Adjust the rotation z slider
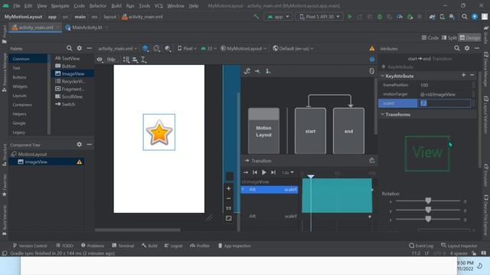Screen dimensions: 490x275 (x=428, y=219)
